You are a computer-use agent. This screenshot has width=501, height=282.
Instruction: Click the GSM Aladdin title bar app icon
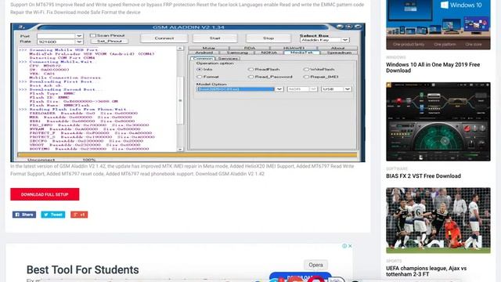click(22, 27)
